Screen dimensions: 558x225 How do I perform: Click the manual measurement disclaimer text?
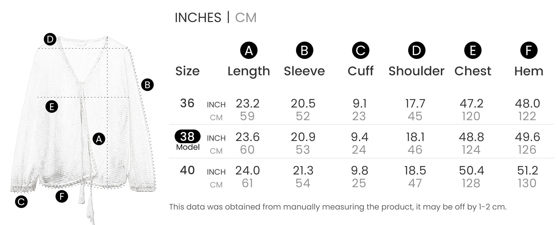click(338, 207)
